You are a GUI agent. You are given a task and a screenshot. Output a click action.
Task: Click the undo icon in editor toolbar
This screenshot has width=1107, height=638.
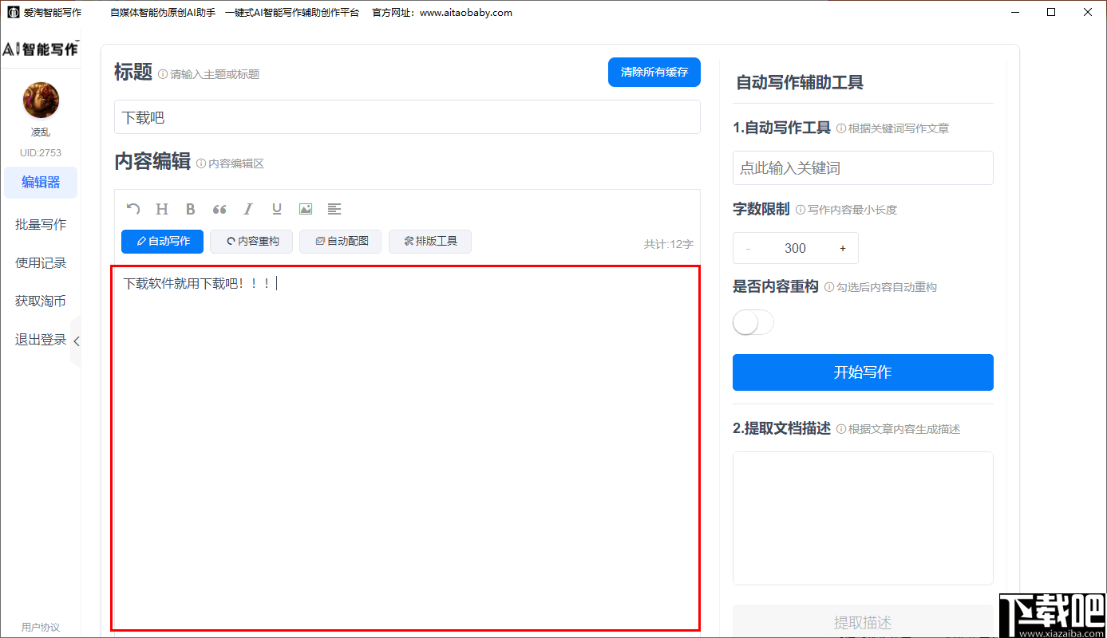coord(133,209)
